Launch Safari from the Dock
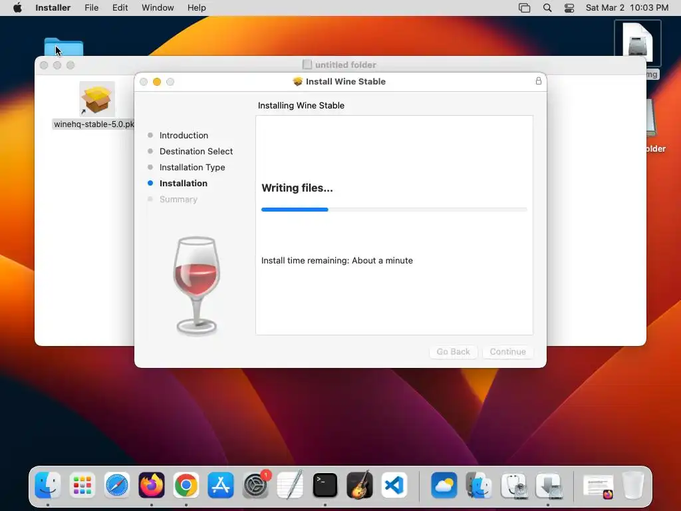This screenshot has width=681, height=511. (x=117, y=485)
